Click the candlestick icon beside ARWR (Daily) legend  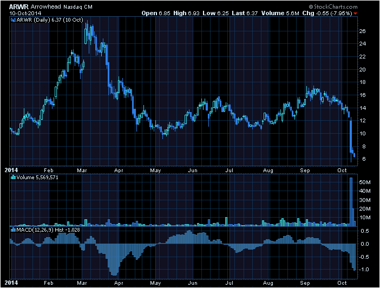tap(14, 20)
